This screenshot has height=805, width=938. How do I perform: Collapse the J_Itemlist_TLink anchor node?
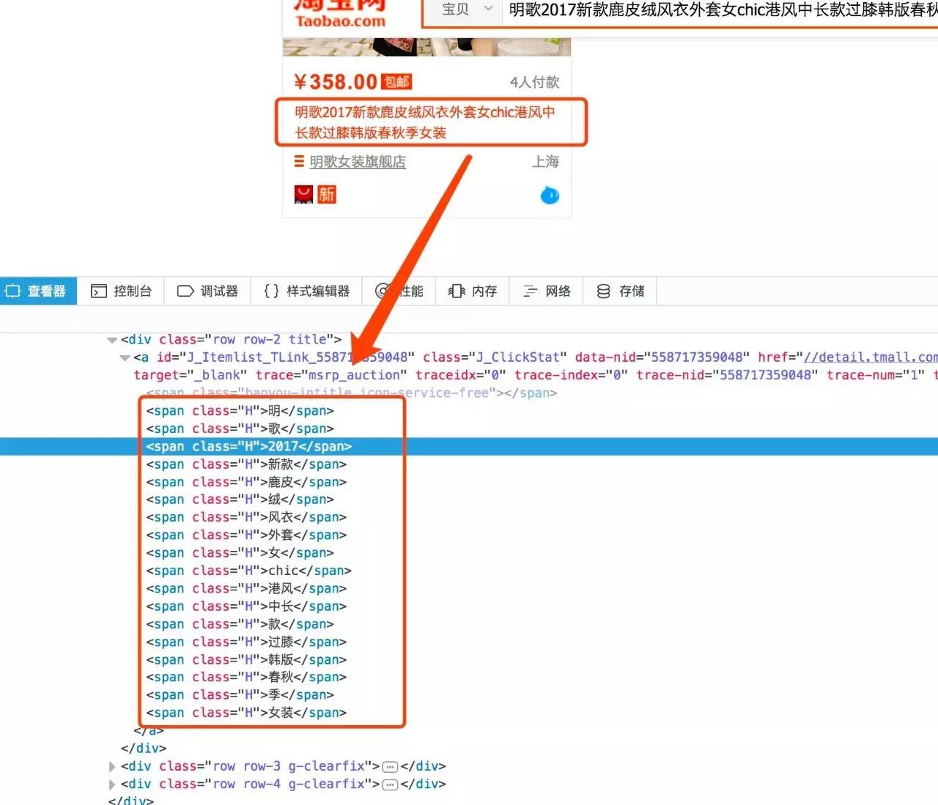(125, 357)
